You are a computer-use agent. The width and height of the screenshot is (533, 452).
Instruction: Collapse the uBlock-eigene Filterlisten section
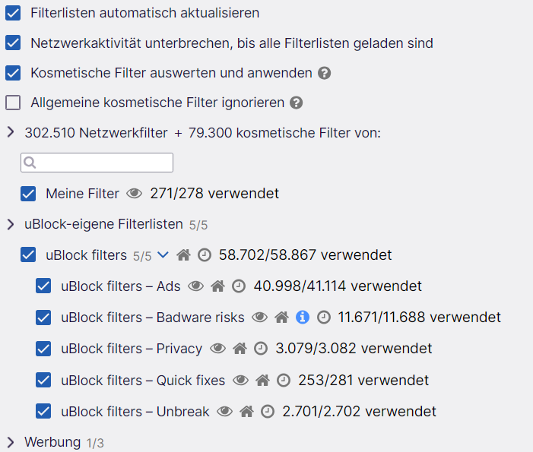10,224
